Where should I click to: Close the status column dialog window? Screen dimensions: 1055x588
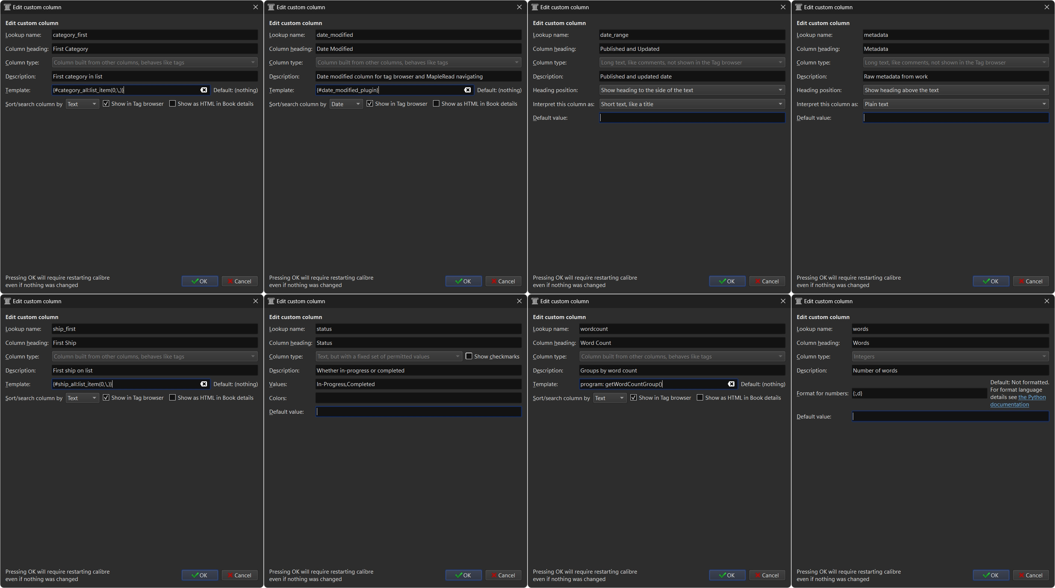coord(519,301)
